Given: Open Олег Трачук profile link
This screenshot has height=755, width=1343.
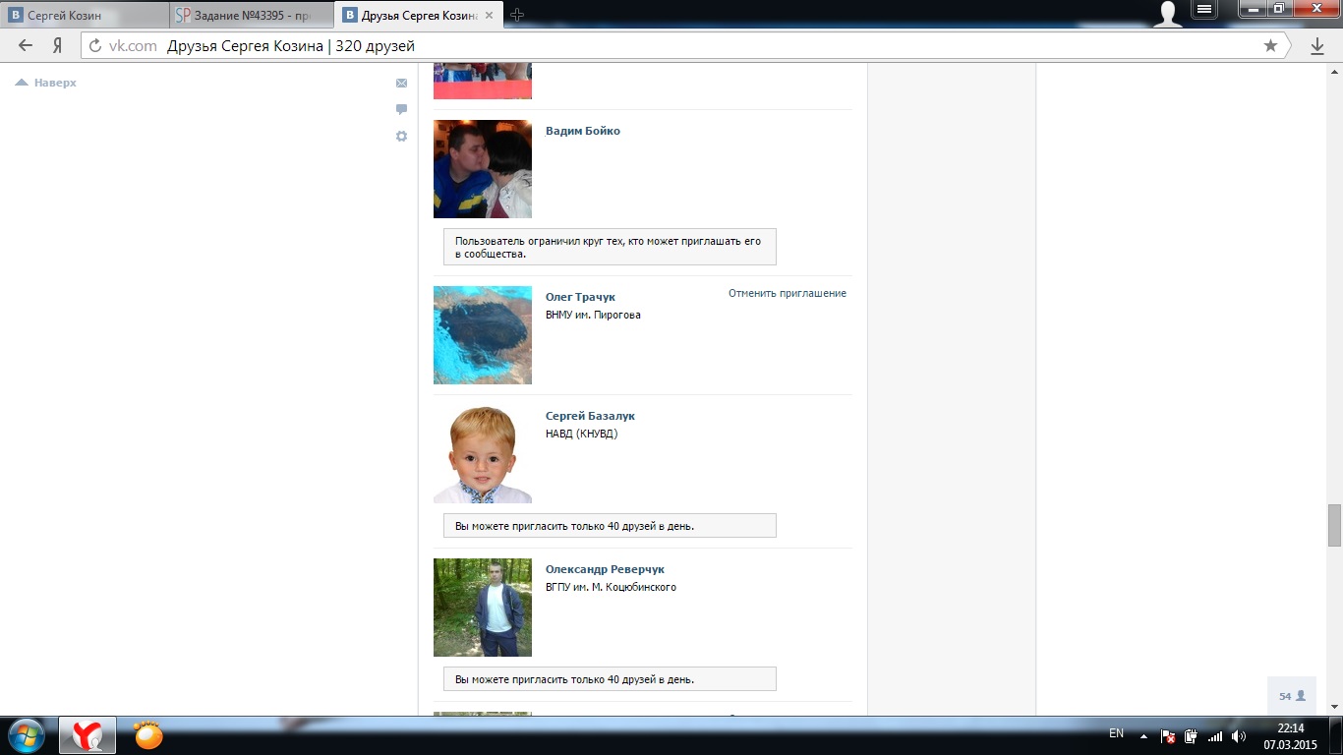Looking at the screenshot, I should click(580, 297).
